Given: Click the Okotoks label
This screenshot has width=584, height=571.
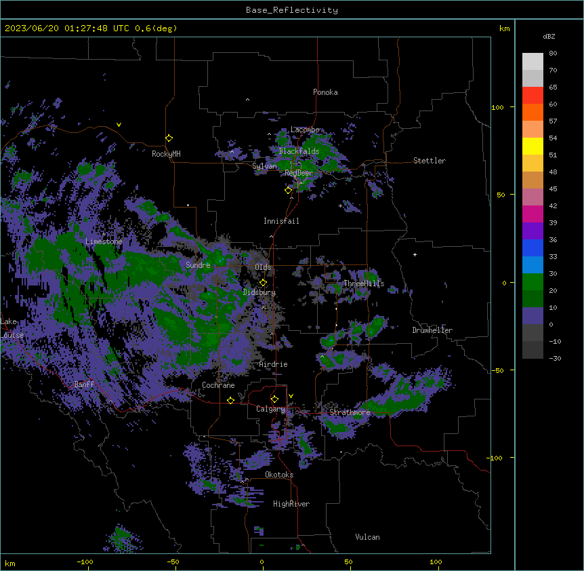Looking at the screenshot, I should pos(279,475).
